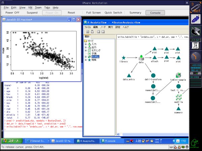This screenshot has width=202, height=151.
Task: Click VMware Summary button
Action: tap(135, 13)
